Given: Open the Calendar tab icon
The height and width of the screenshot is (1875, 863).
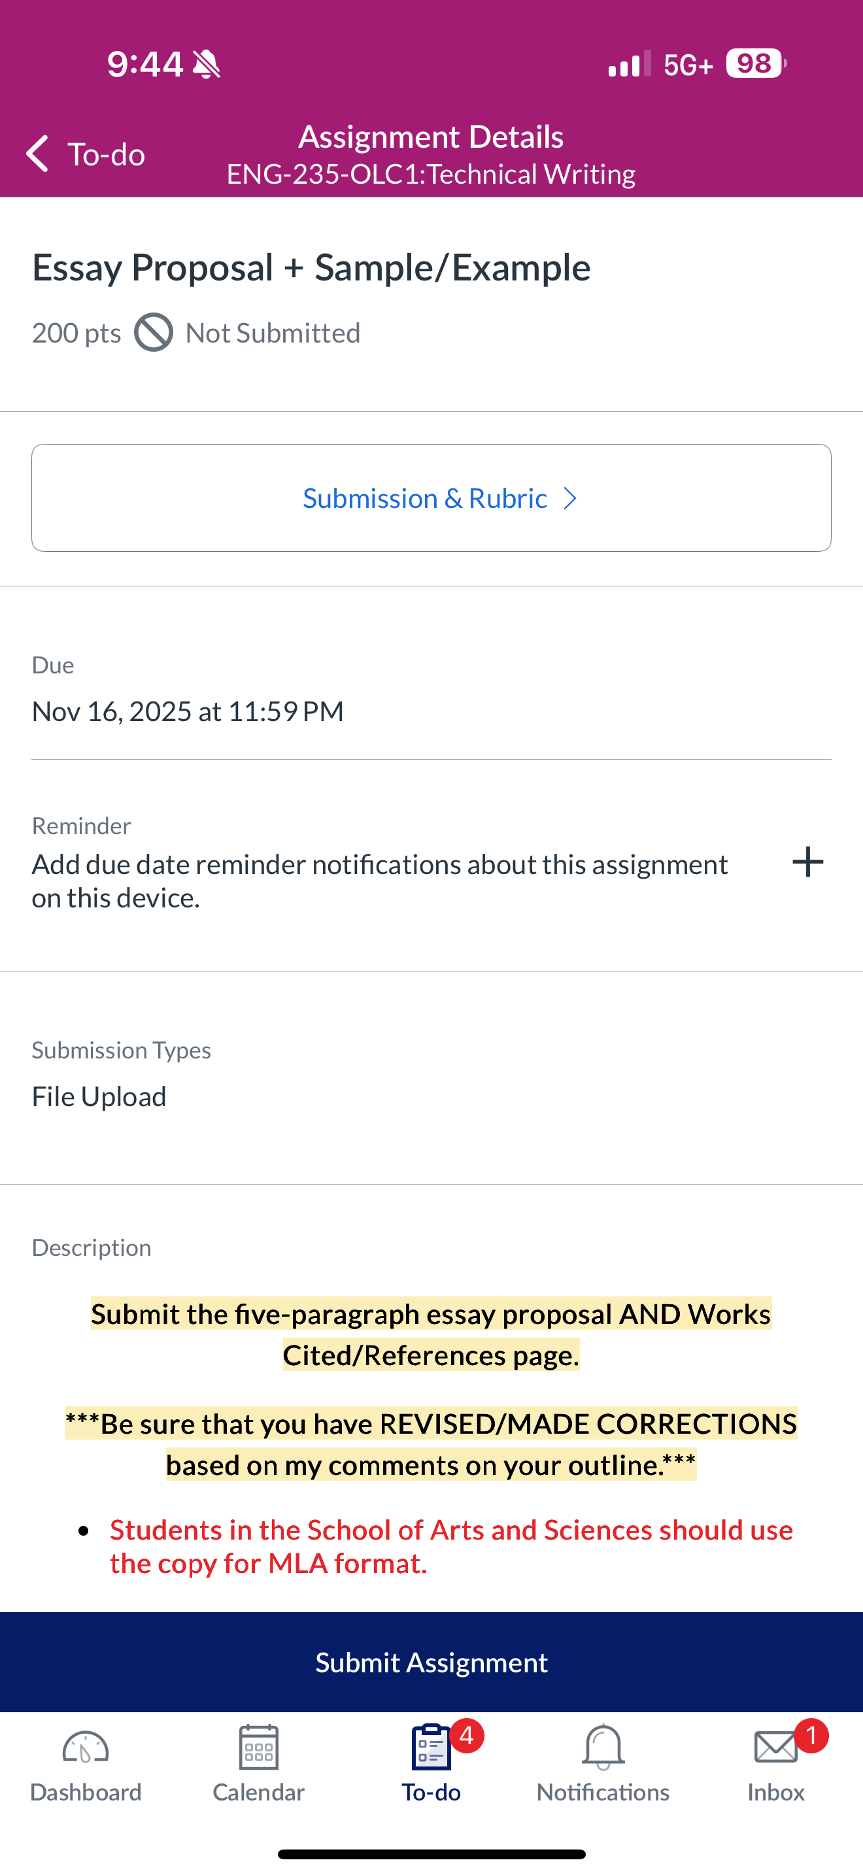Looking at the screenshot, I should pyautogui.click(x=258, y=1747).
